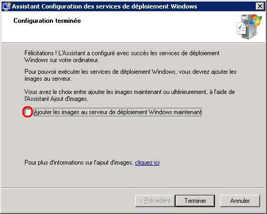
Task: Follow the 'cliquez ici' link
Action: click(x=147, y=162)
